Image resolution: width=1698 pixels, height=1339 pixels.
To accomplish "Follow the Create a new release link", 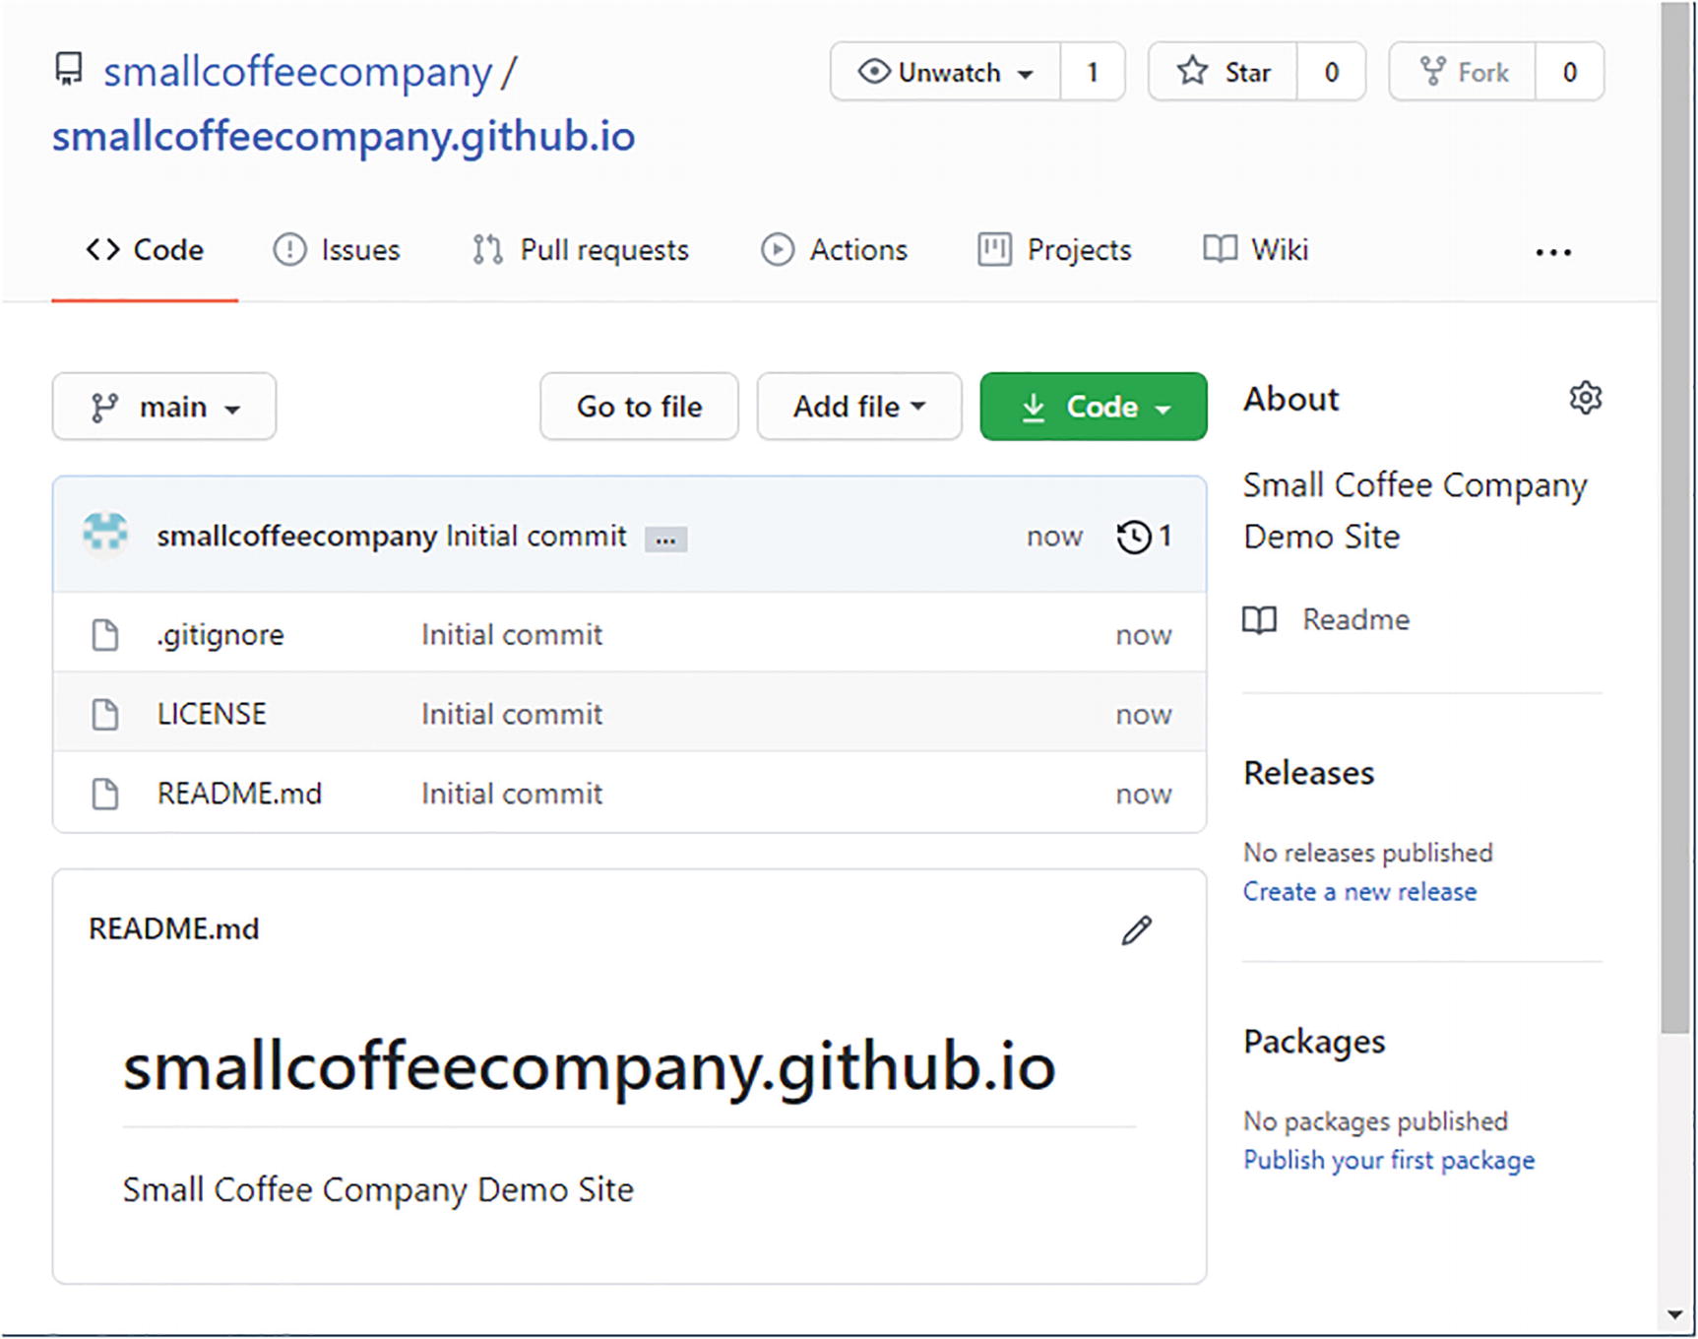I will 1358,892.
